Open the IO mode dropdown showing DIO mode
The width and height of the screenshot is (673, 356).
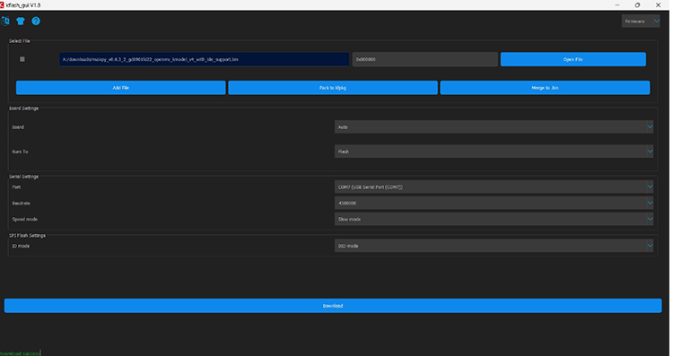[x=494, y=246]
